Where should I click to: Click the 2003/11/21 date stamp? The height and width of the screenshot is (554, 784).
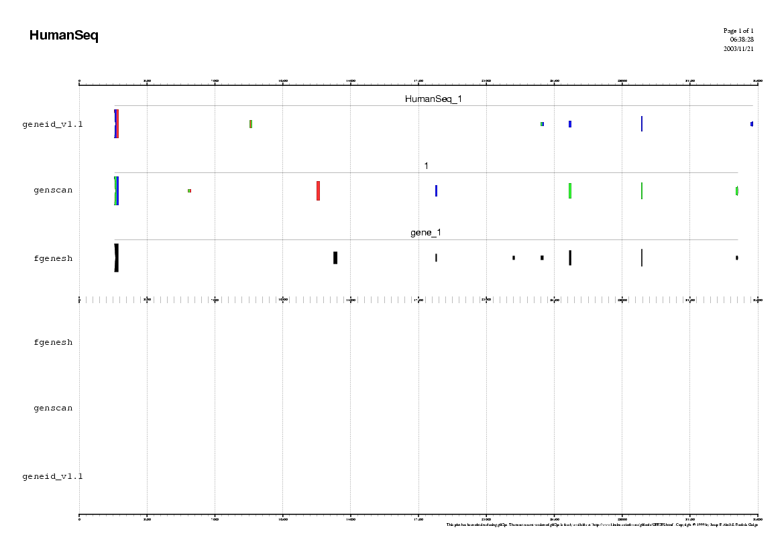coord(738,48)
